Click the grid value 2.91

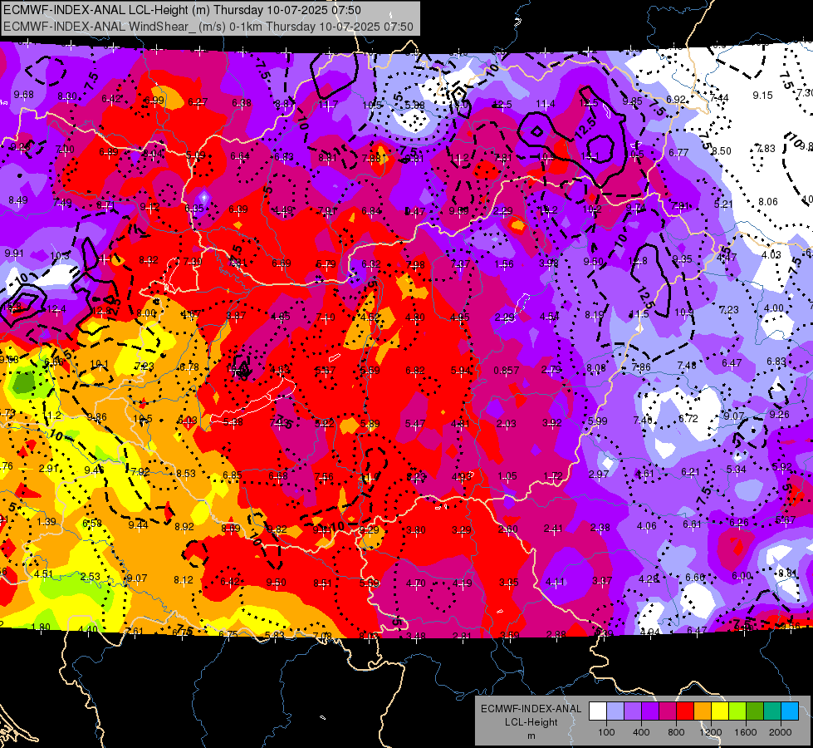point(49,468)
